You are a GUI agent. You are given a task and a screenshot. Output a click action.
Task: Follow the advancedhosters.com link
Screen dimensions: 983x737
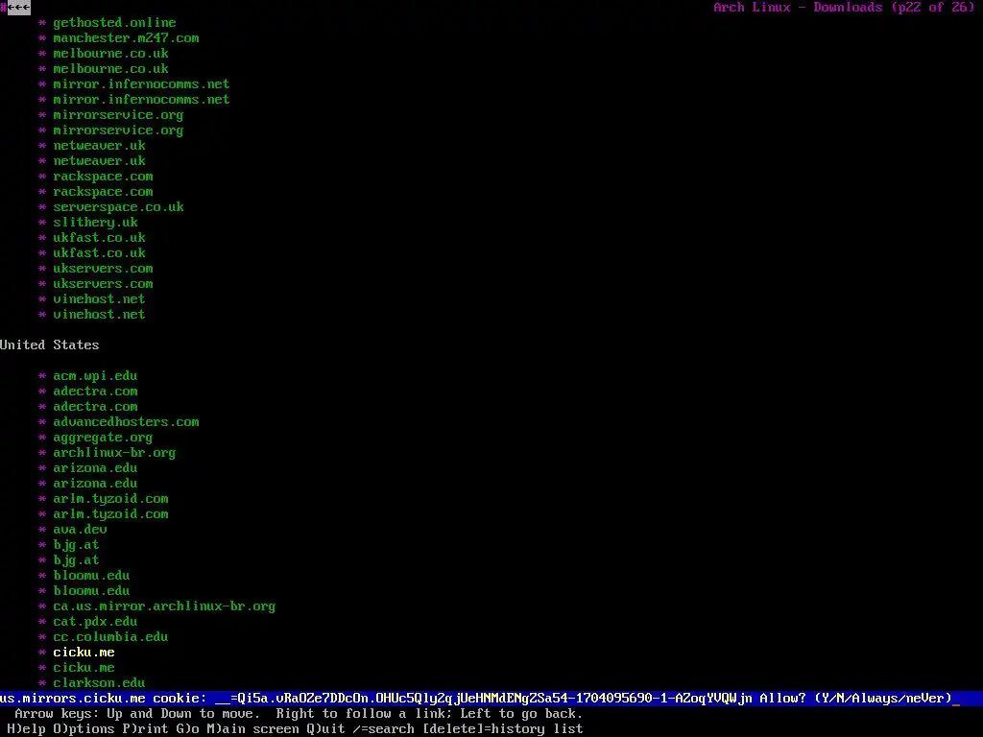point(126,422)
